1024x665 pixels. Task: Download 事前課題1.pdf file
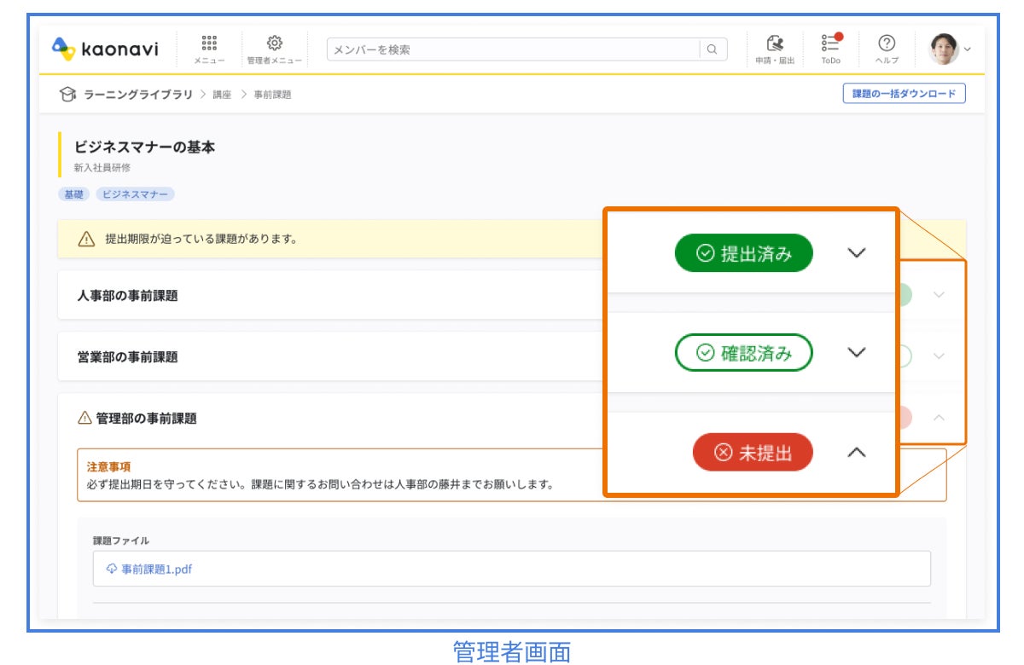coord(156,569)
